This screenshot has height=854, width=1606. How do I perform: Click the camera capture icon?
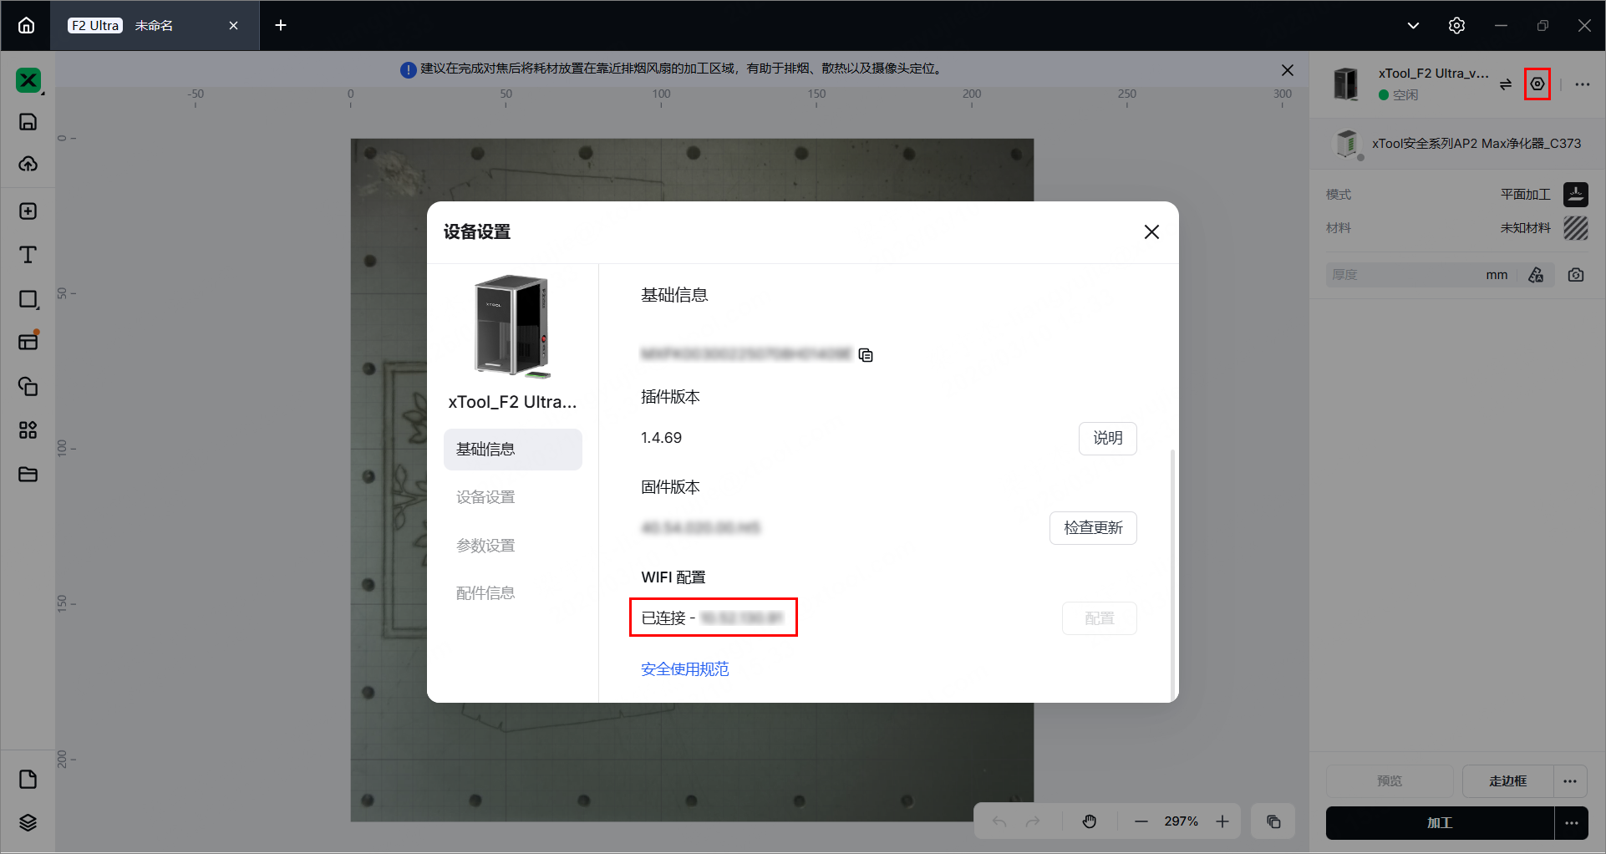1576,275
